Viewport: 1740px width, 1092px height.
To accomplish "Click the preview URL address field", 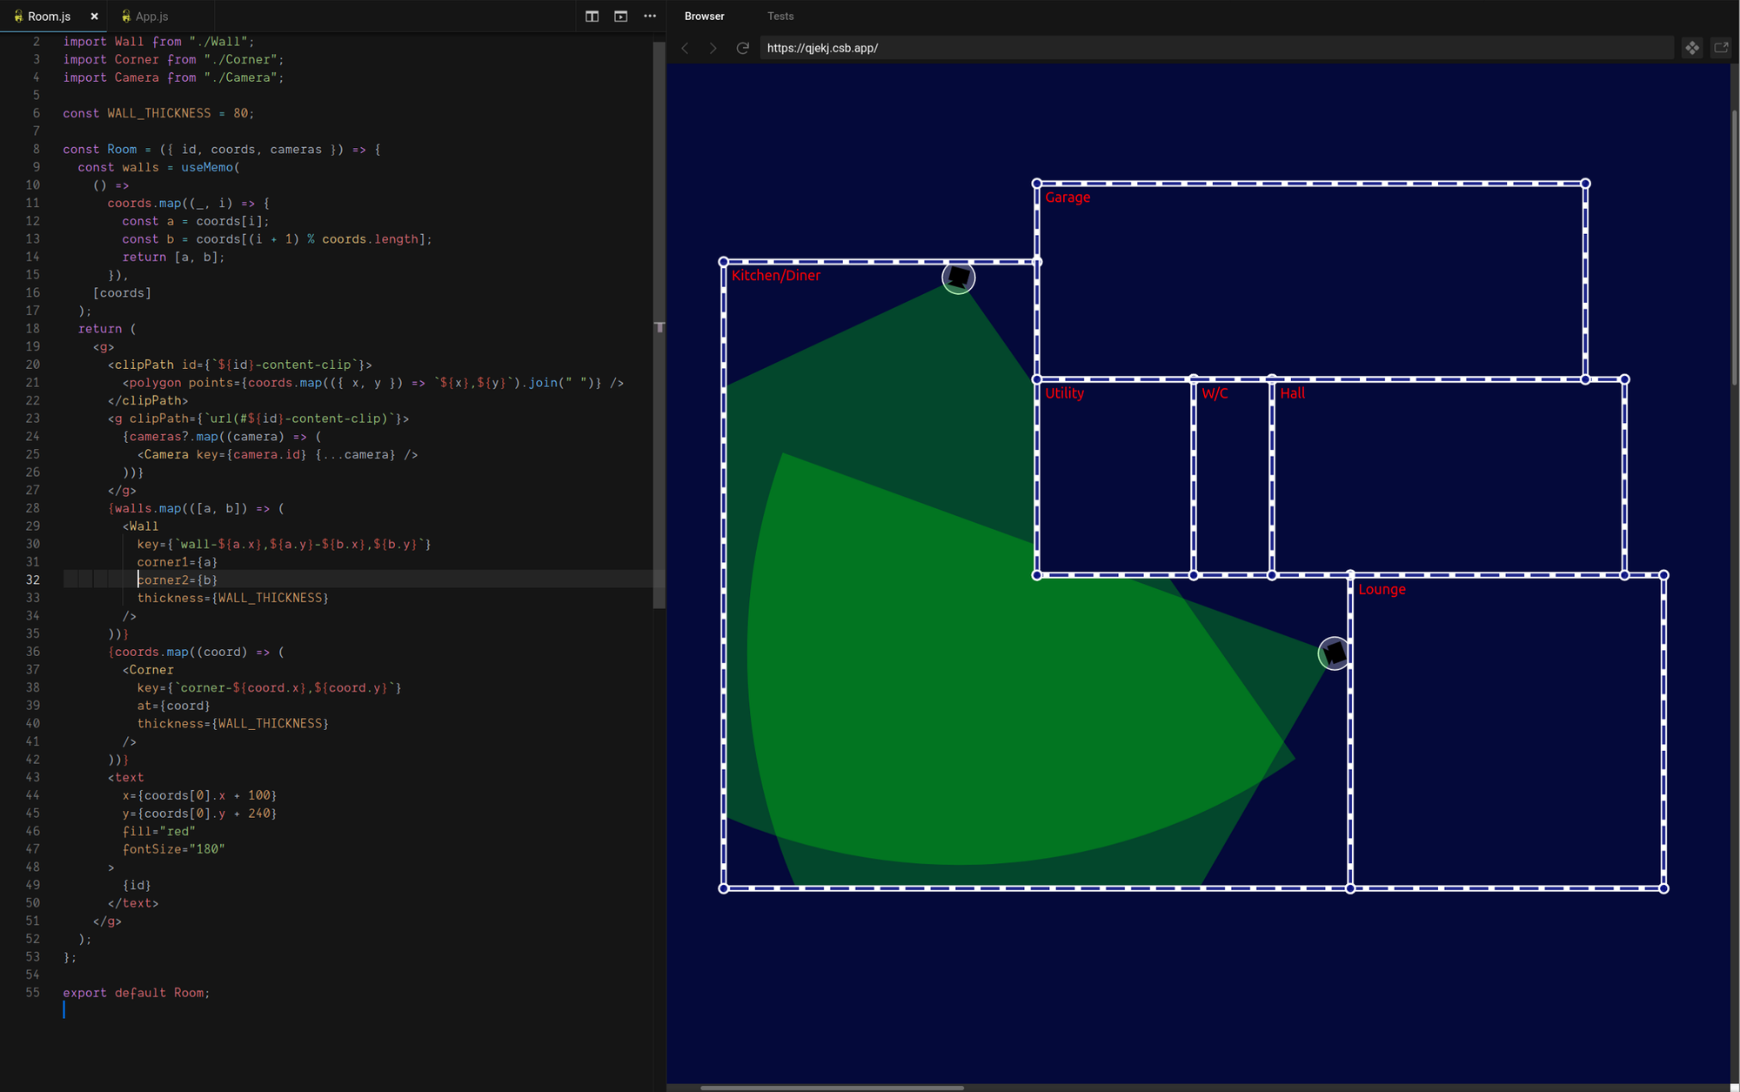I will click(x=1215, y=48).
